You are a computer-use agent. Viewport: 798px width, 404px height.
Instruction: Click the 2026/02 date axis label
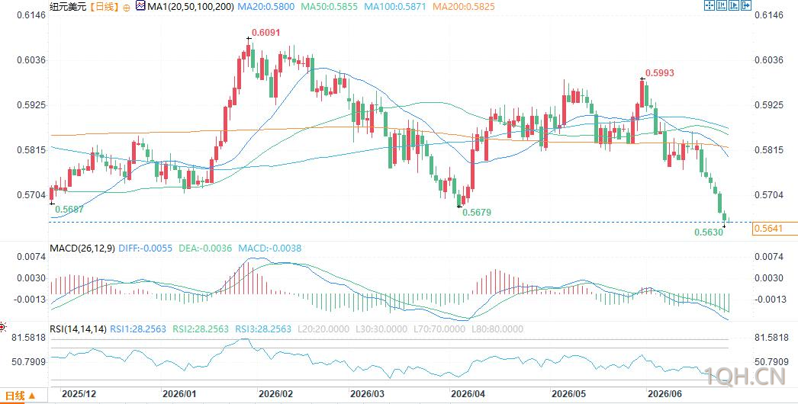tap(276, 394)
